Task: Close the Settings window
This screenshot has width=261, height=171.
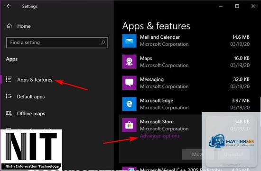Action: [253, 6]
